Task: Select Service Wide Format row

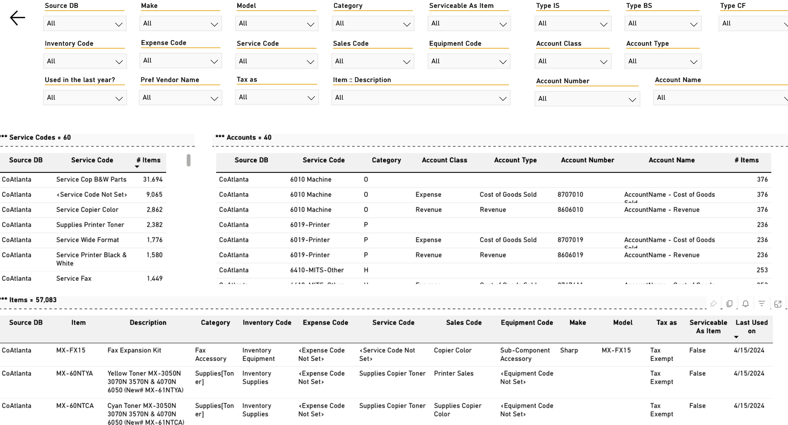Action: click(x=83, y=240)
